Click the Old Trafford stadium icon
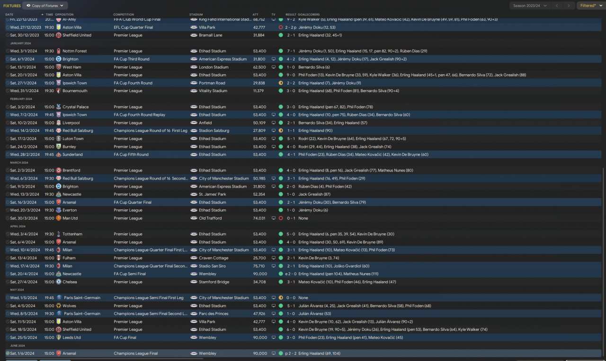This screenshot has height=361, width=606. click(194, 218)
